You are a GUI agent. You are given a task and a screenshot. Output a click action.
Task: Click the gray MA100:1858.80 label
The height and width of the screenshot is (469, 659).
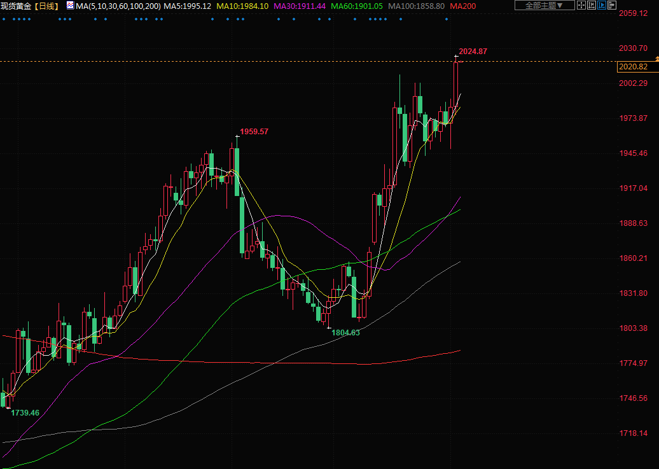click(x=416, y=6)
